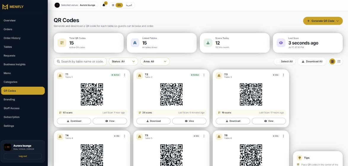Screen dimensions: 348x166
Task: Open the notifications bell
Action: [x=104, y=5]
